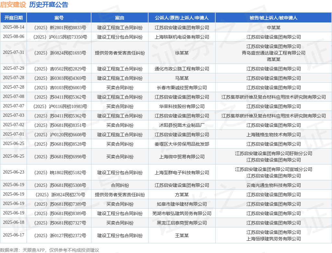Screen dimensions: 332x253
Task: Click defendant 蒋某某
Action: pyautogui.click(x=274, y=60)
